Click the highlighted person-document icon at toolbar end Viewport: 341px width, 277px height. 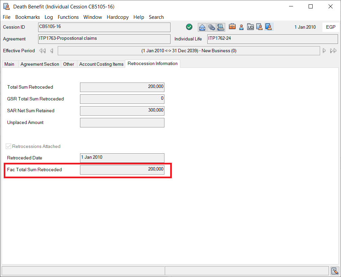pos(269,27)
